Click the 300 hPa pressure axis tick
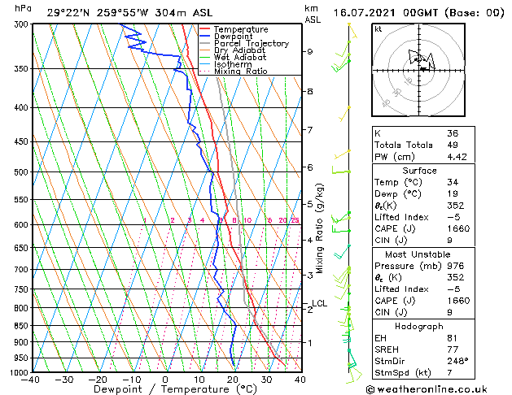Image resolution: width=512 pixels, height=395 pixels. [23, 24]
